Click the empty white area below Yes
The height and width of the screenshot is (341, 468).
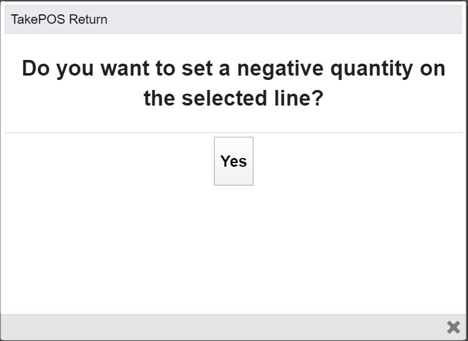click(233, 250)
